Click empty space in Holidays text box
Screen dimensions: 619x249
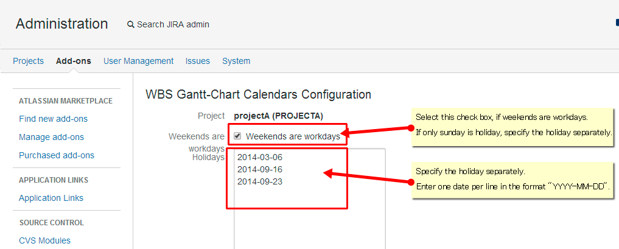(x=304, y=225)
